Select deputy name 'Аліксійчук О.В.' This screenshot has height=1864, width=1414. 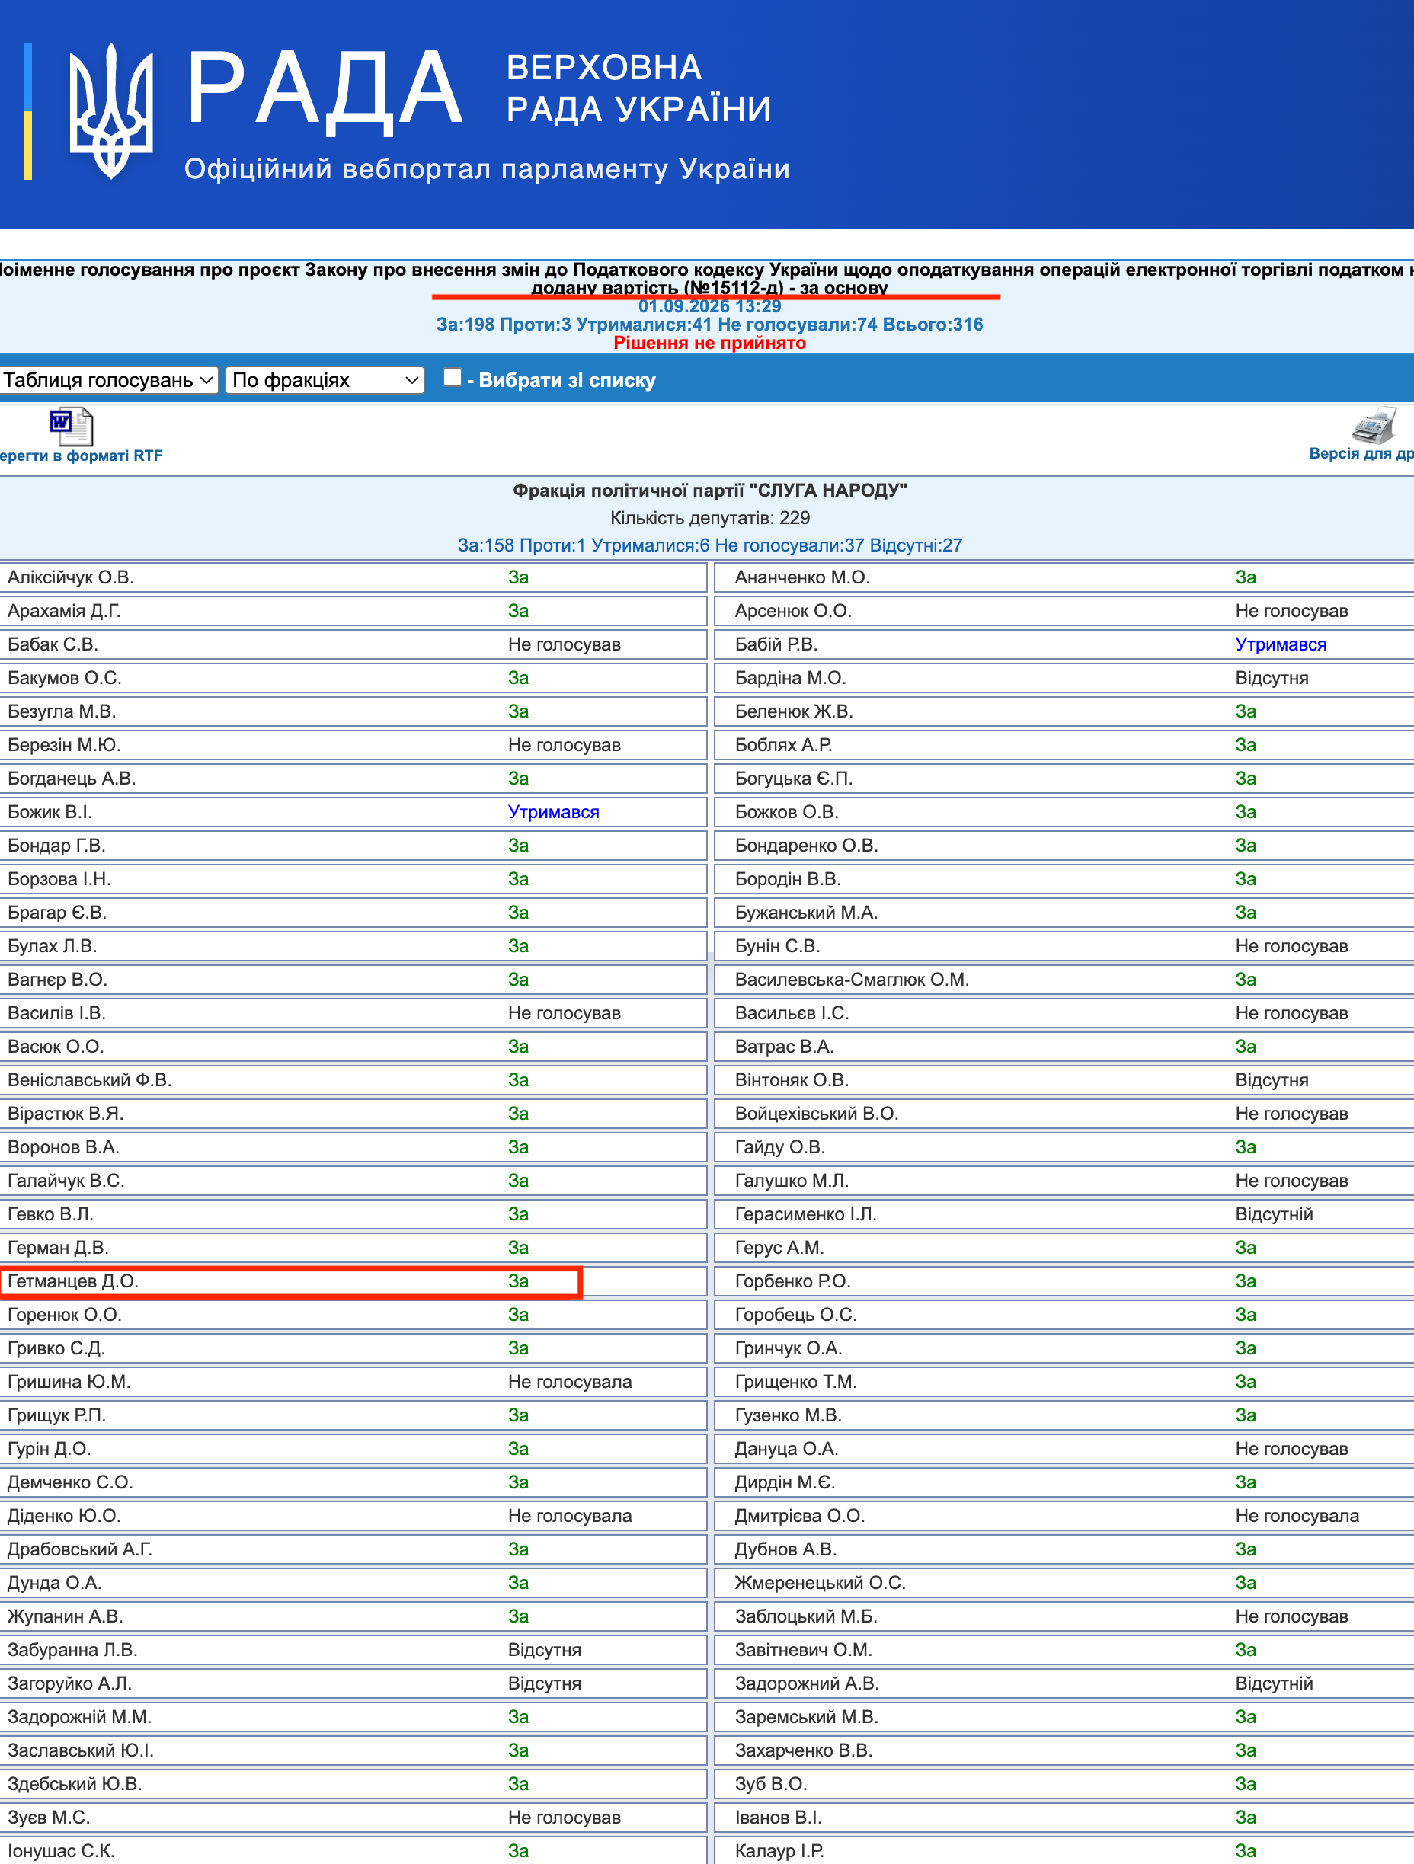(x=71, y=577)
